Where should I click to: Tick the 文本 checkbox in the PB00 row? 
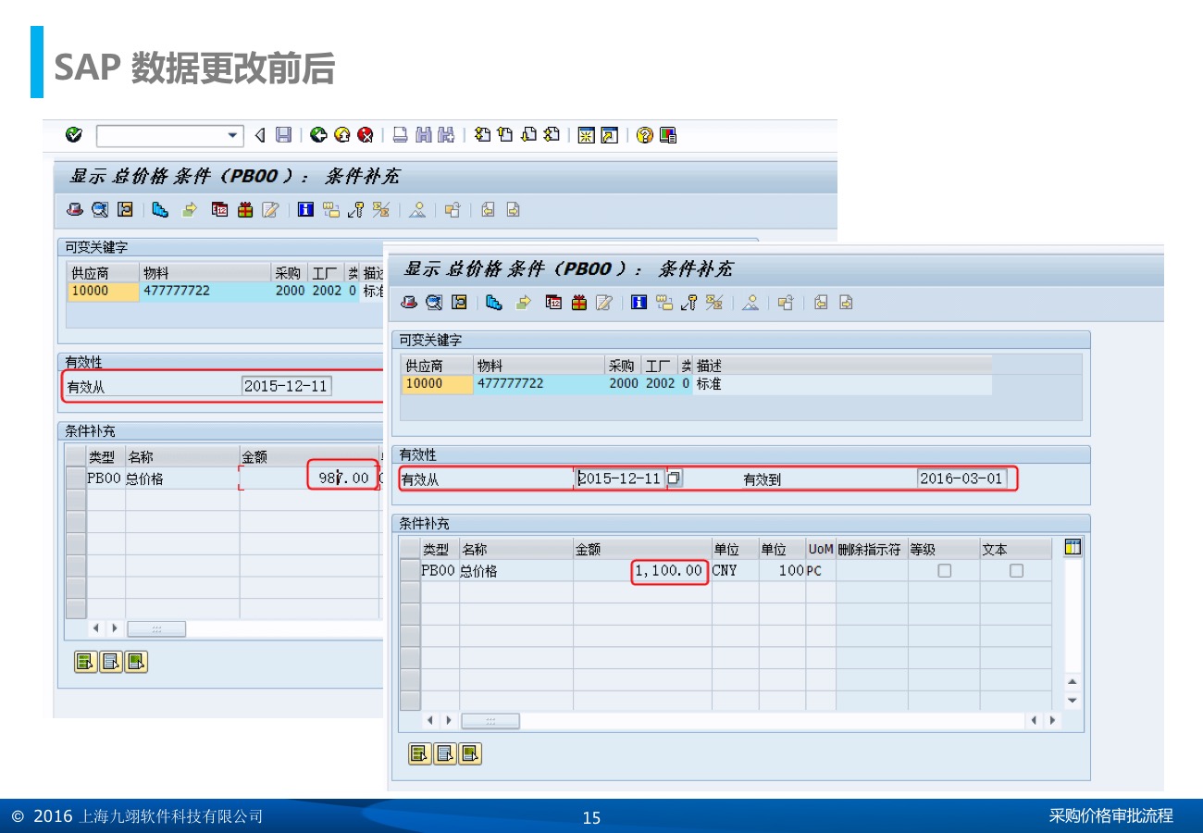click(x=1016, y=571)
